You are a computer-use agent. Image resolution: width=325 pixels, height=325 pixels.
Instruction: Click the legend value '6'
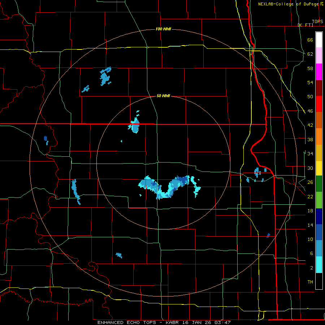click(312, 253)
